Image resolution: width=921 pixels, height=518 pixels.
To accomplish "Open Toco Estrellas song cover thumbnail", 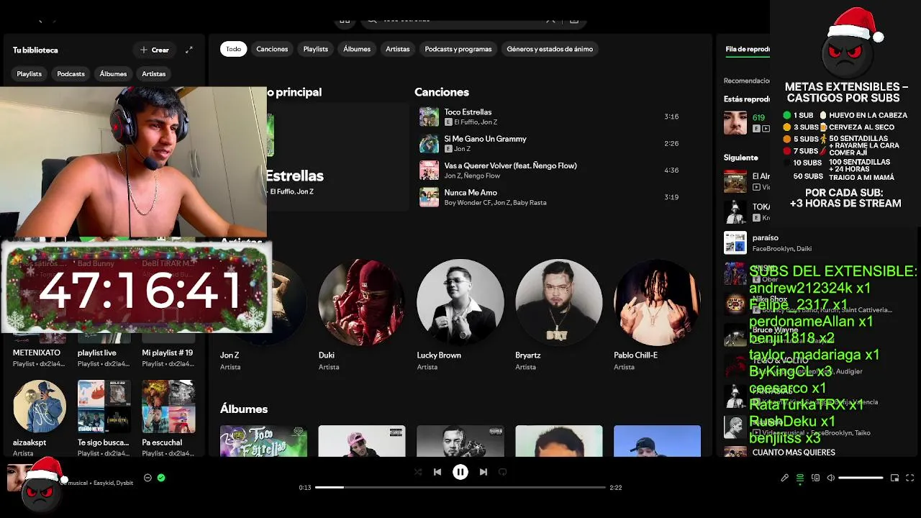I will [429, 117].
